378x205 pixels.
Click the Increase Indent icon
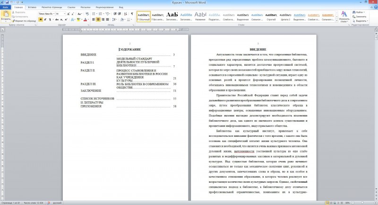120,14
